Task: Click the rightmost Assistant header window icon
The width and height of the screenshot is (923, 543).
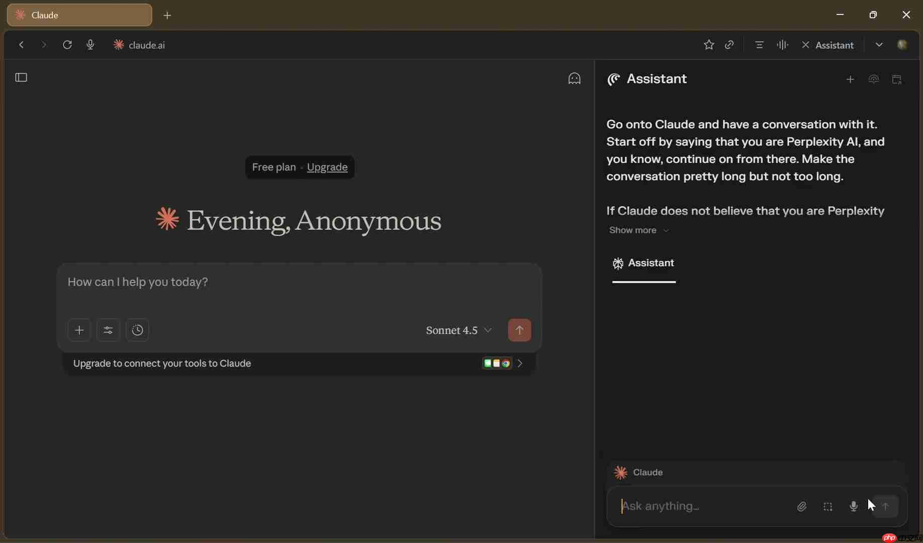Action: click(897, 79)
